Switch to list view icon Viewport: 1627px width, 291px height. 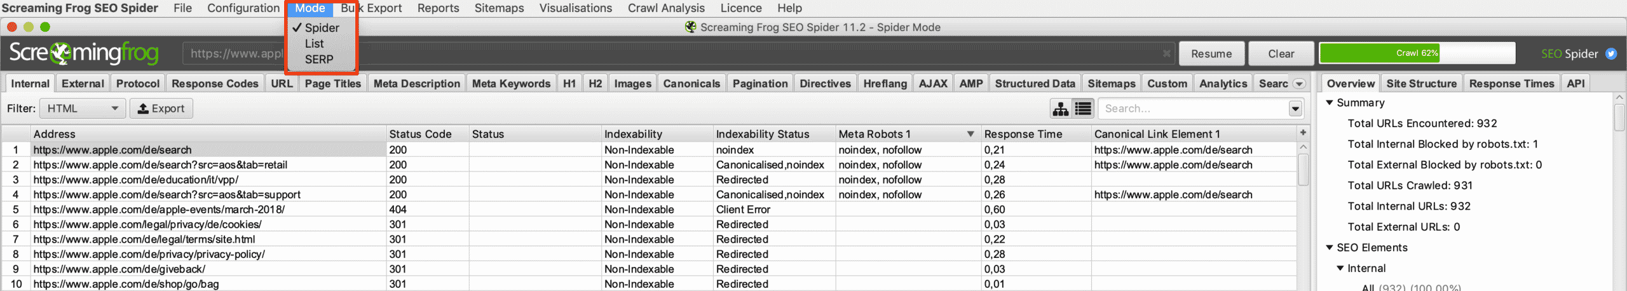click(x=1083, y=109)
